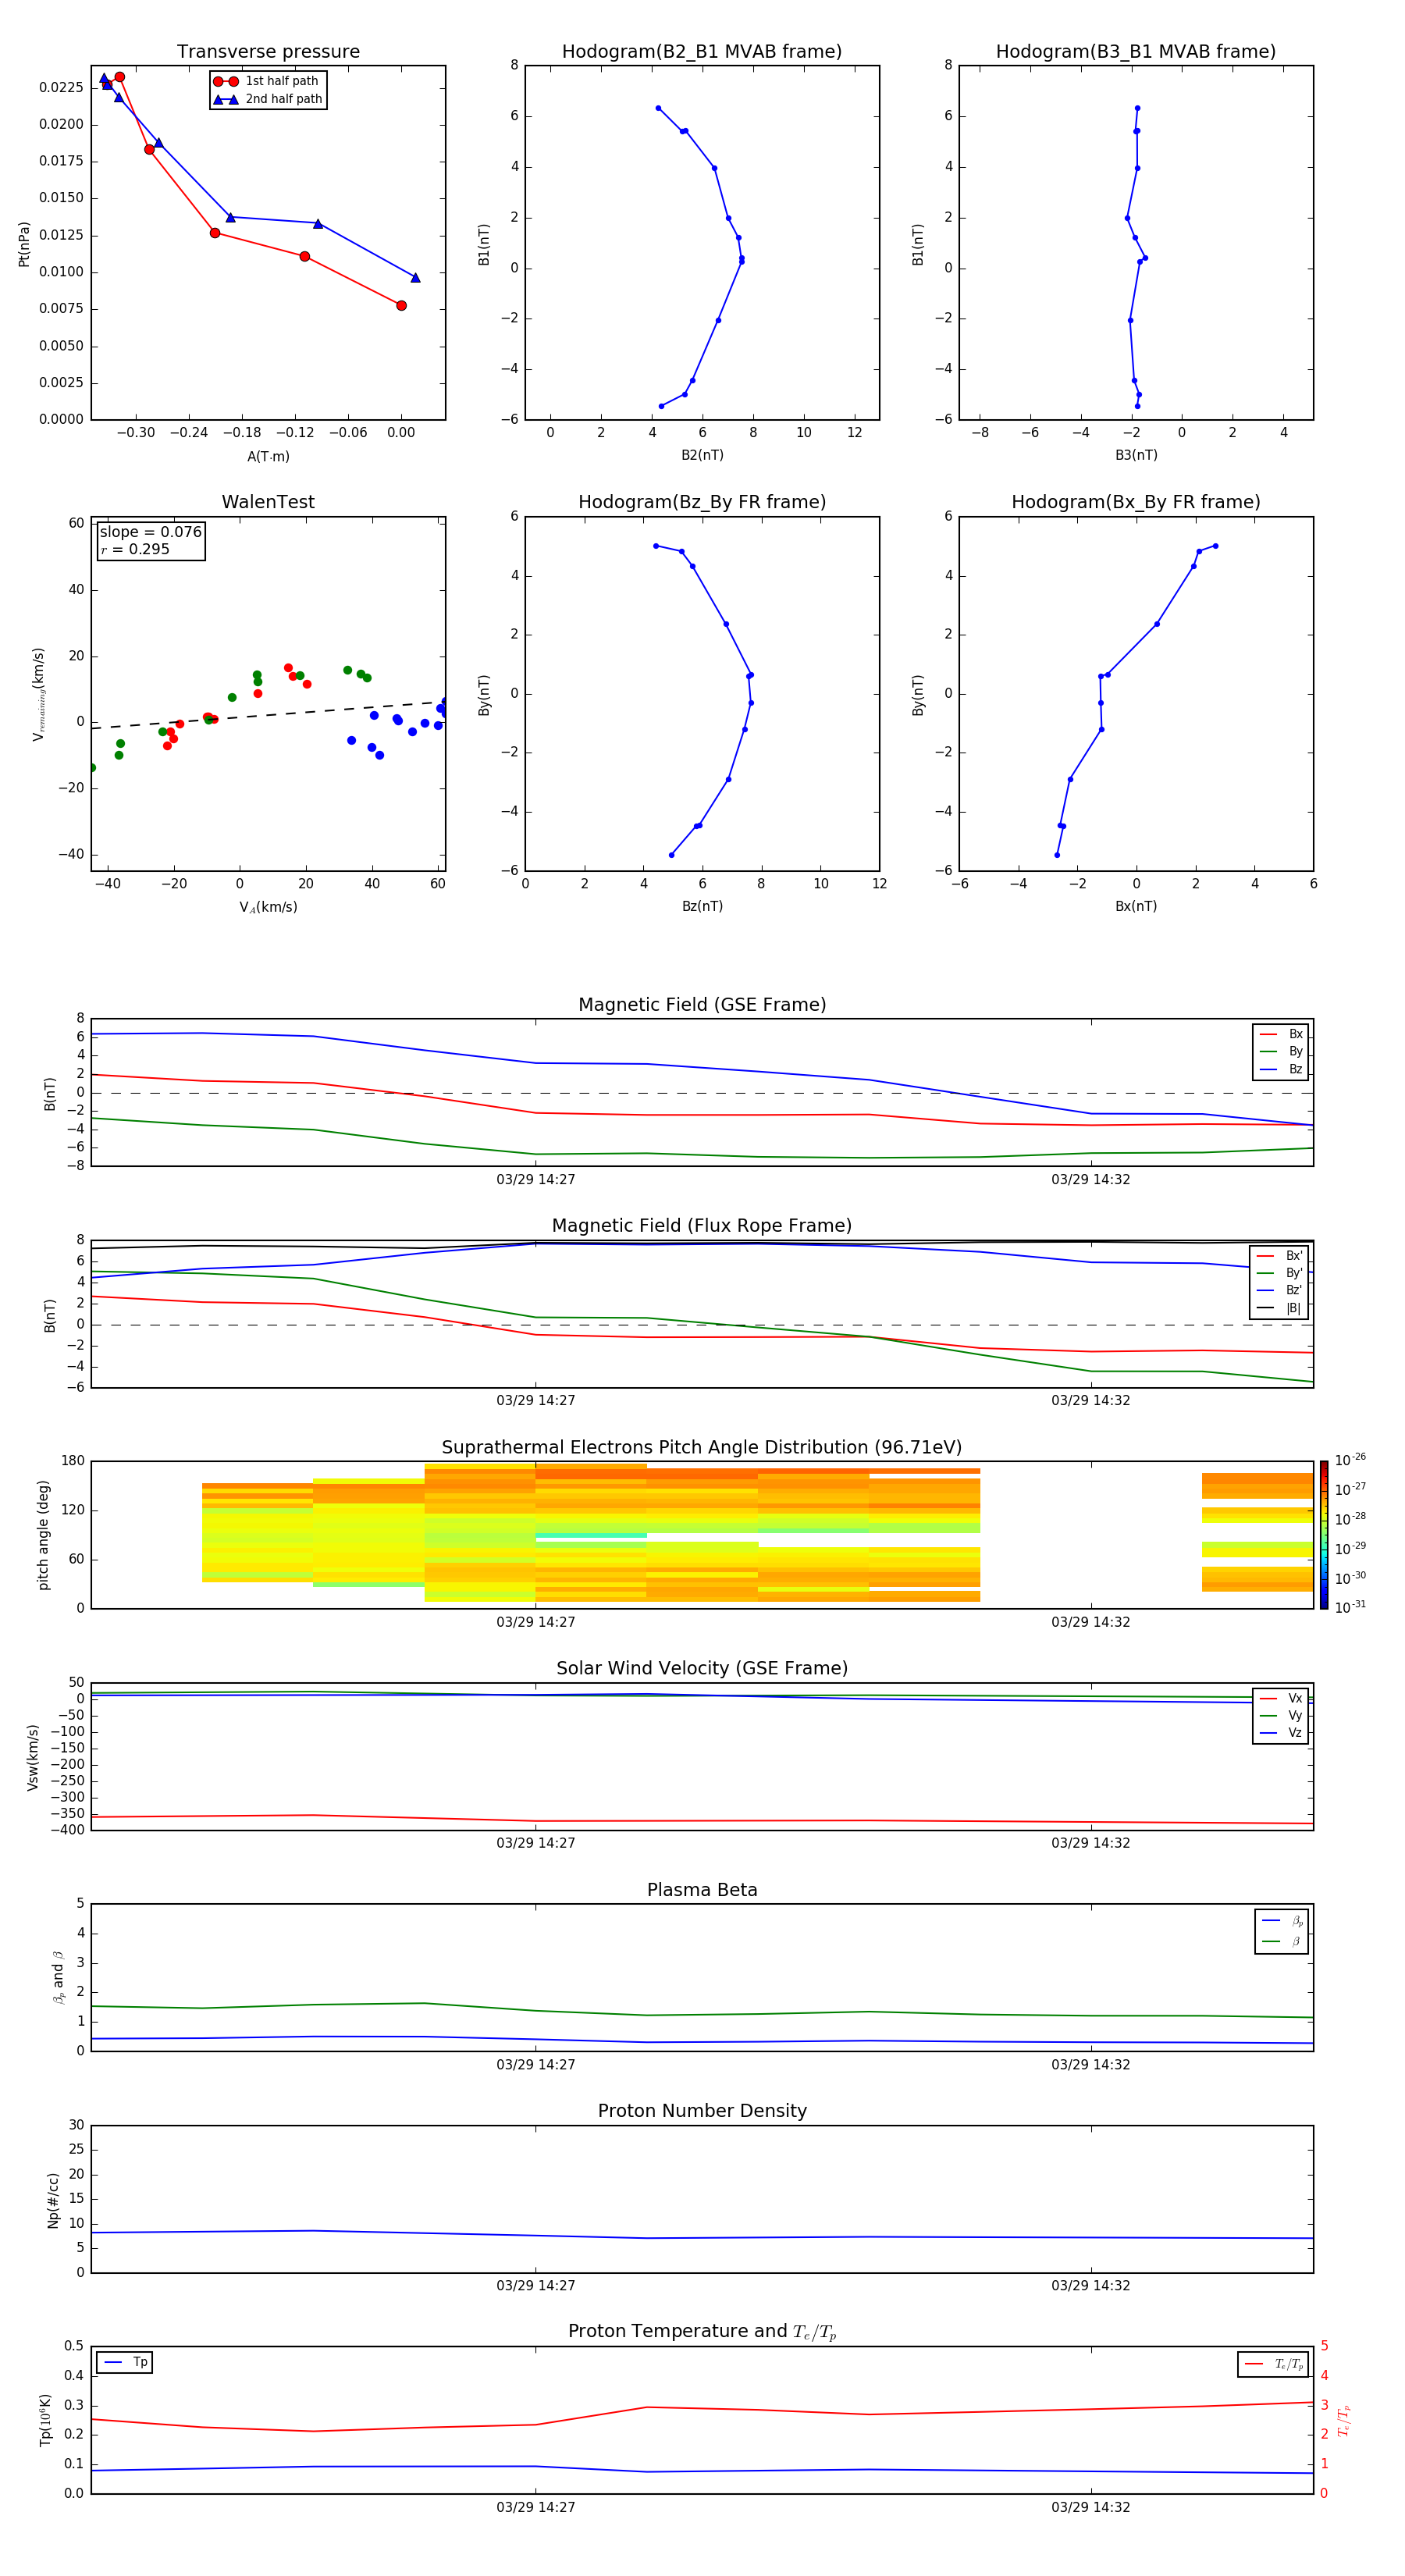The width and height of the screenshot is (1405, 2576).
Task: Click '03/29 14:27' tick under proton temperature plot
Action: tap(536, 2507)
